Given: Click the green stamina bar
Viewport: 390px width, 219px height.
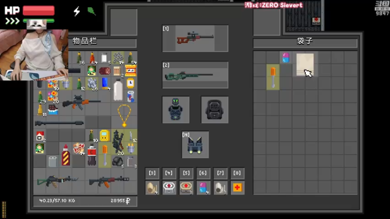Looking at the screenshot, I should click(x=39, y=21).
